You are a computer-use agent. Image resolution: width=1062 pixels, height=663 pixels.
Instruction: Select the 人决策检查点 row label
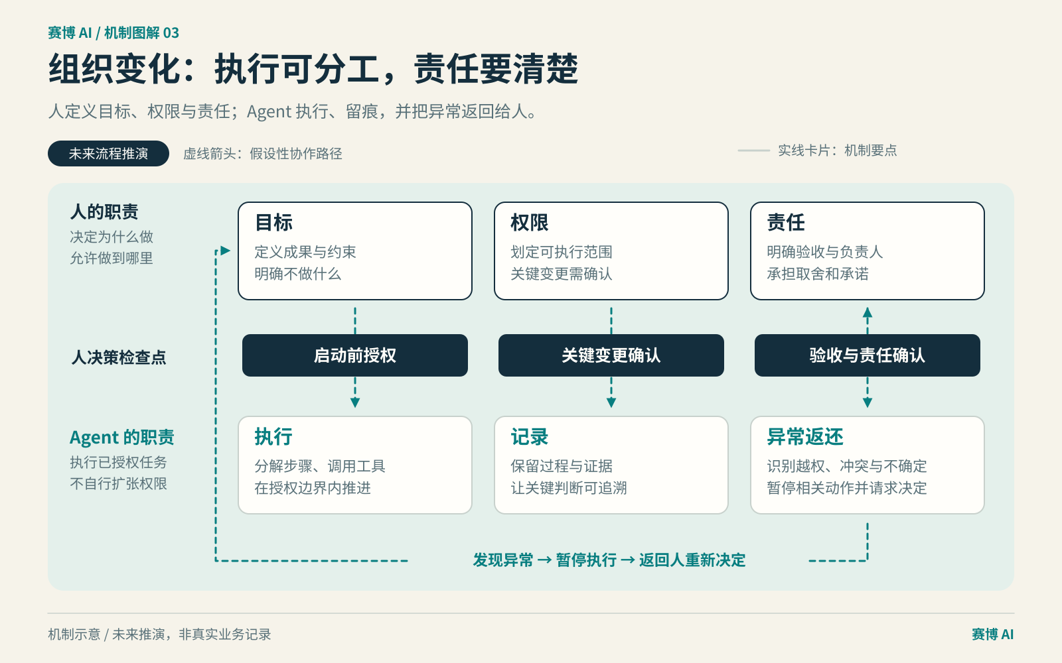(119, 357)
